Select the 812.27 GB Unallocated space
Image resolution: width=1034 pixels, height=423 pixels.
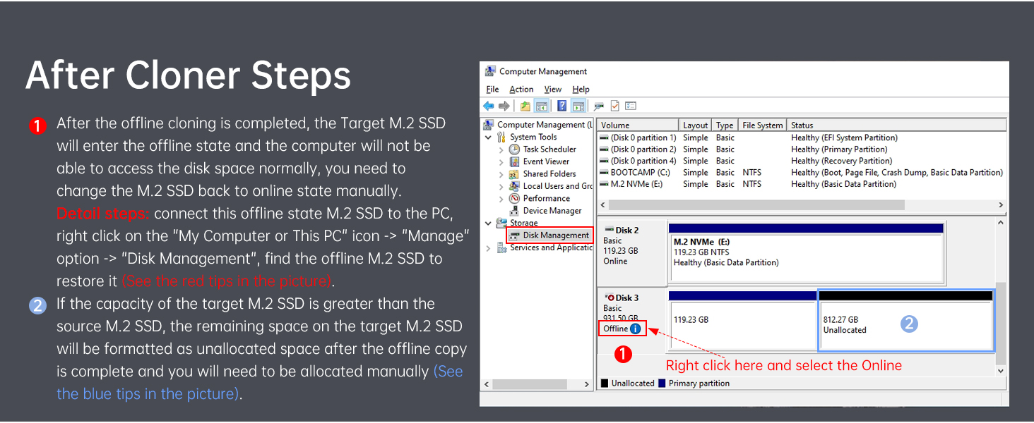(905, 320)
